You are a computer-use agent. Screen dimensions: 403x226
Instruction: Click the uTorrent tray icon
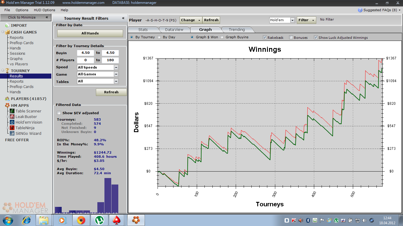(x=336, y=220)
